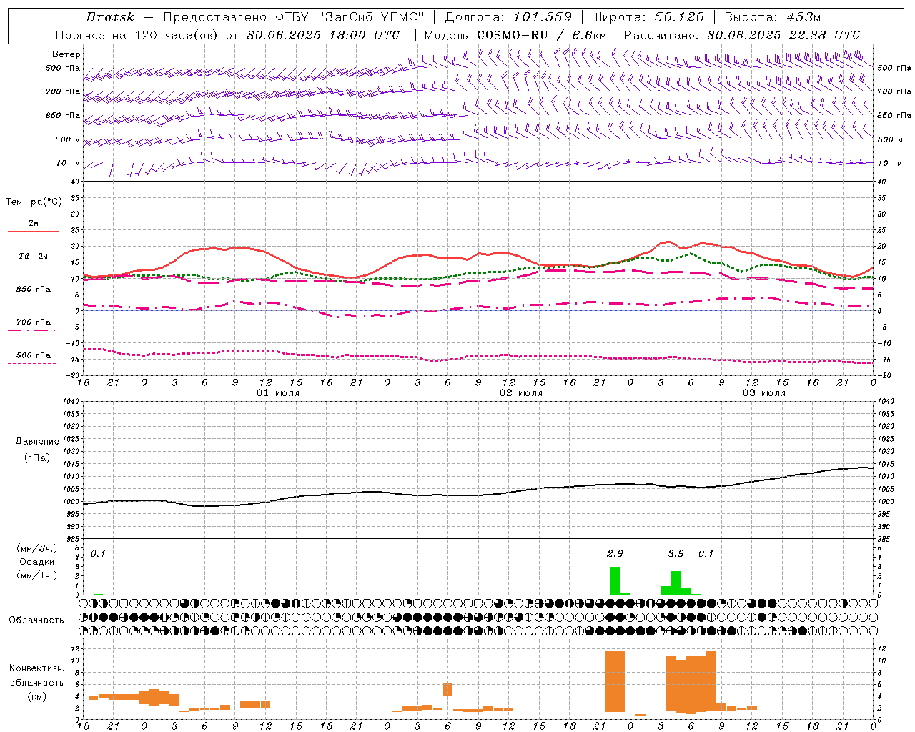Click the 700 гПа temperature legend label
Image resolution: width=915 pixels, height=732 pixels.
[33, 322]
